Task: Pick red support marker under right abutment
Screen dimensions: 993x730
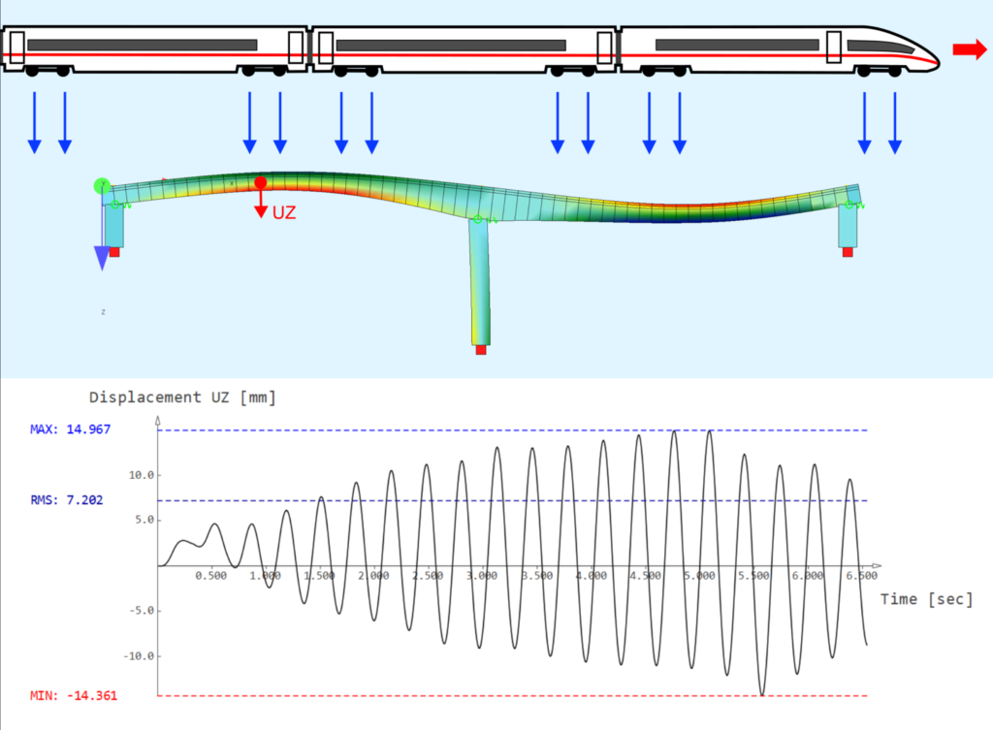Action: (848, 252)
